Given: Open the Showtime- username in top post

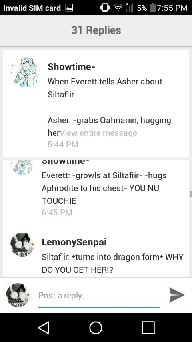Looking at the screenshot, I should (x=71, y=67).
